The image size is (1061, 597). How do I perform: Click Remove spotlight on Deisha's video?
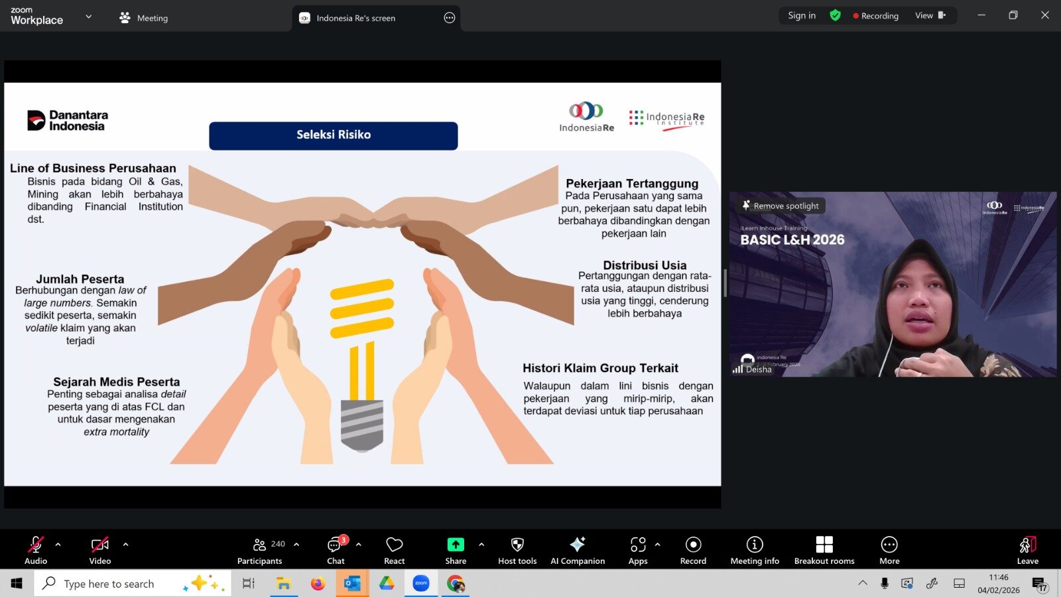coord(780,206)
